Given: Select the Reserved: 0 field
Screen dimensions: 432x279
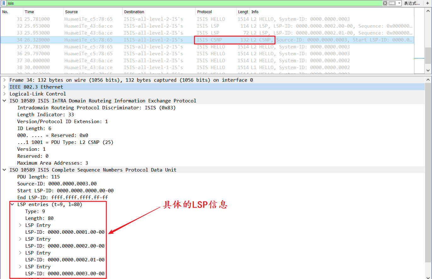Looking at the screenshot, I should point(33,156).
